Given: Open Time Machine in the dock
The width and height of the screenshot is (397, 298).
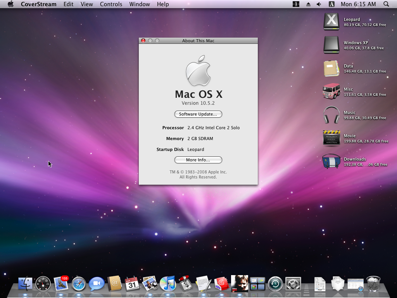Looking at the screenshot, I should click(x=275, y=284).
